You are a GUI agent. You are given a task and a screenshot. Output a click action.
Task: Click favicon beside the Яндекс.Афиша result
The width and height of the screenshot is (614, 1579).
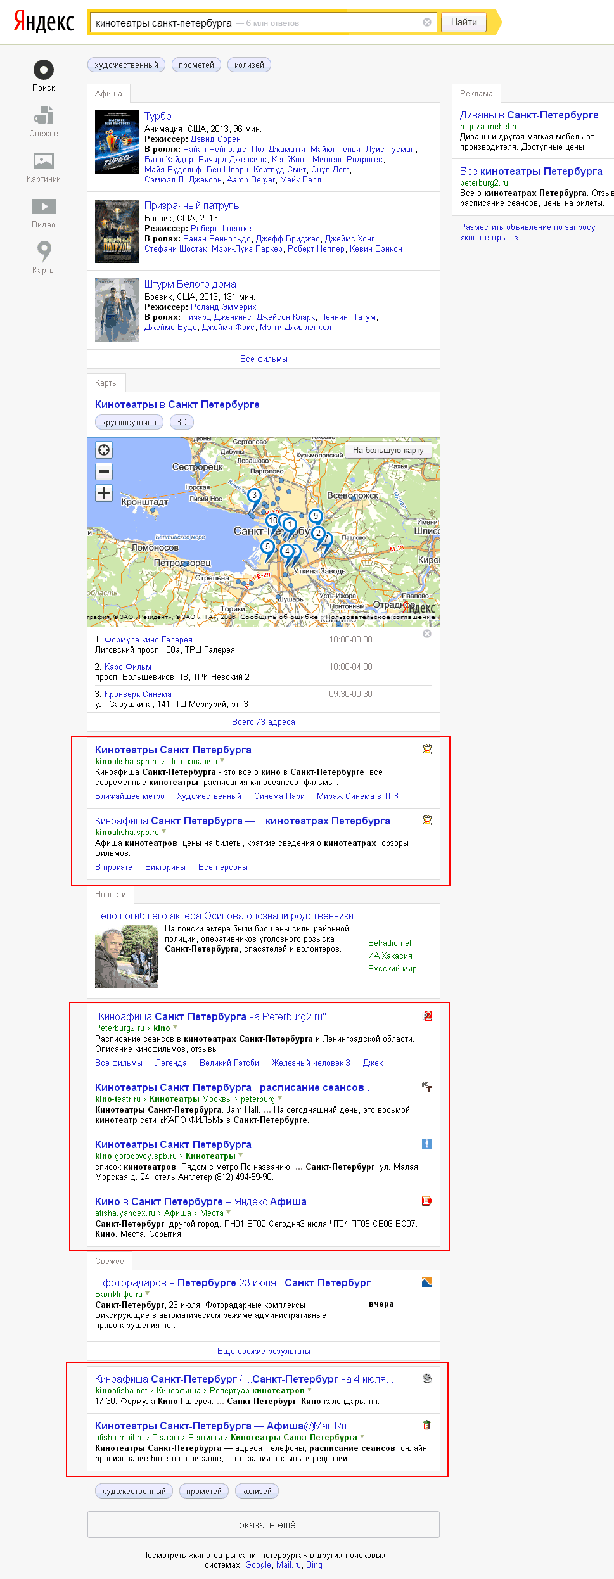pyautogui.click(x=427, y=1201)
